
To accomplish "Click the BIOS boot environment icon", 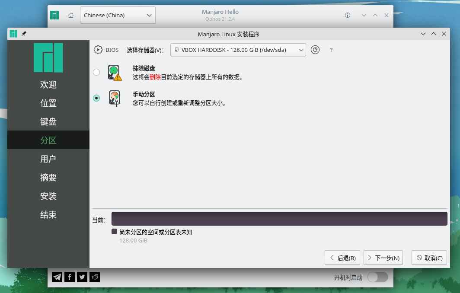I will click(x=98, y=50).
